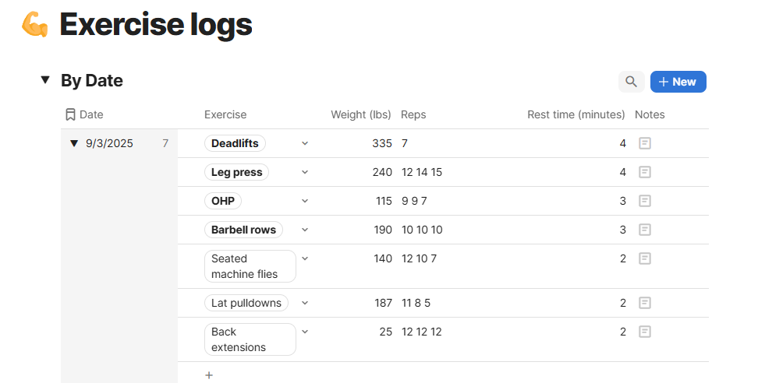Open the Leg press notes icon

point(644,172)
